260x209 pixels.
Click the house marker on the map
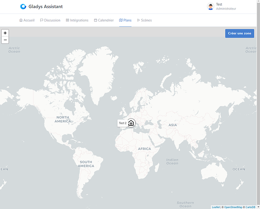131,123
